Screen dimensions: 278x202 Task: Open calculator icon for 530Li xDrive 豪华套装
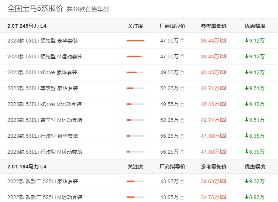[182, 72]
